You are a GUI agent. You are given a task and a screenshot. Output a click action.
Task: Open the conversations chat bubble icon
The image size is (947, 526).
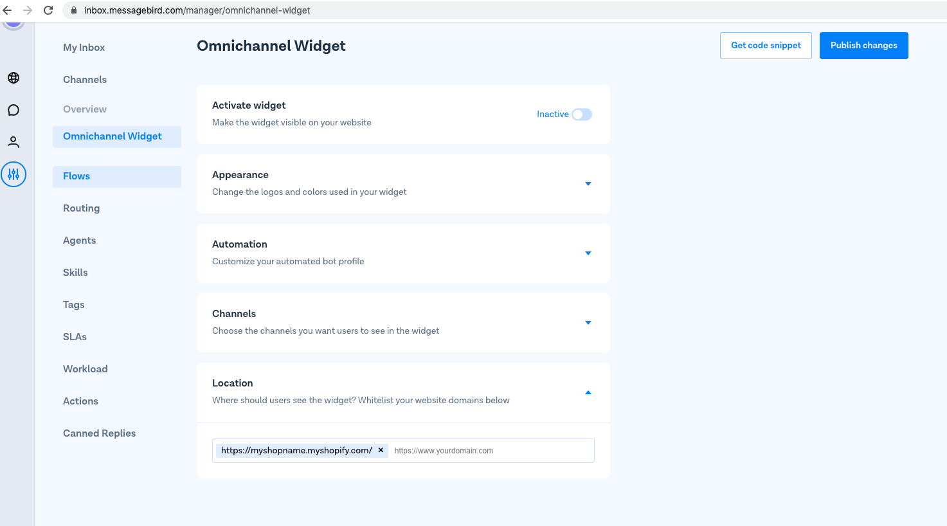tap(14, 110)
